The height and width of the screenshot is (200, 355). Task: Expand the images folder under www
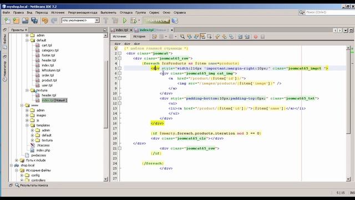[27, 115]
